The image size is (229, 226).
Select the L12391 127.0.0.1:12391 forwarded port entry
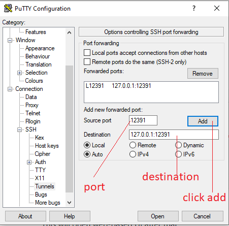[118, 86]
